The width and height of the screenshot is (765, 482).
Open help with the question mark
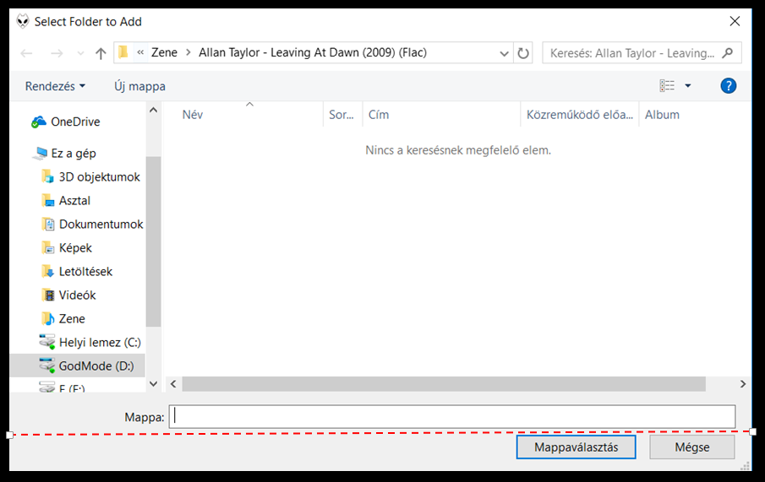728,86
